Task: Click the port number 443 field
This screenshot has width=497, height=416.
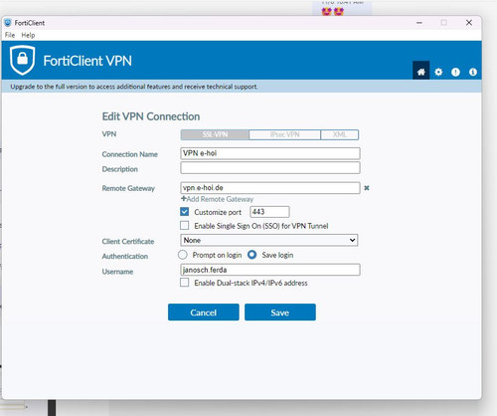Action: [269, 212]
